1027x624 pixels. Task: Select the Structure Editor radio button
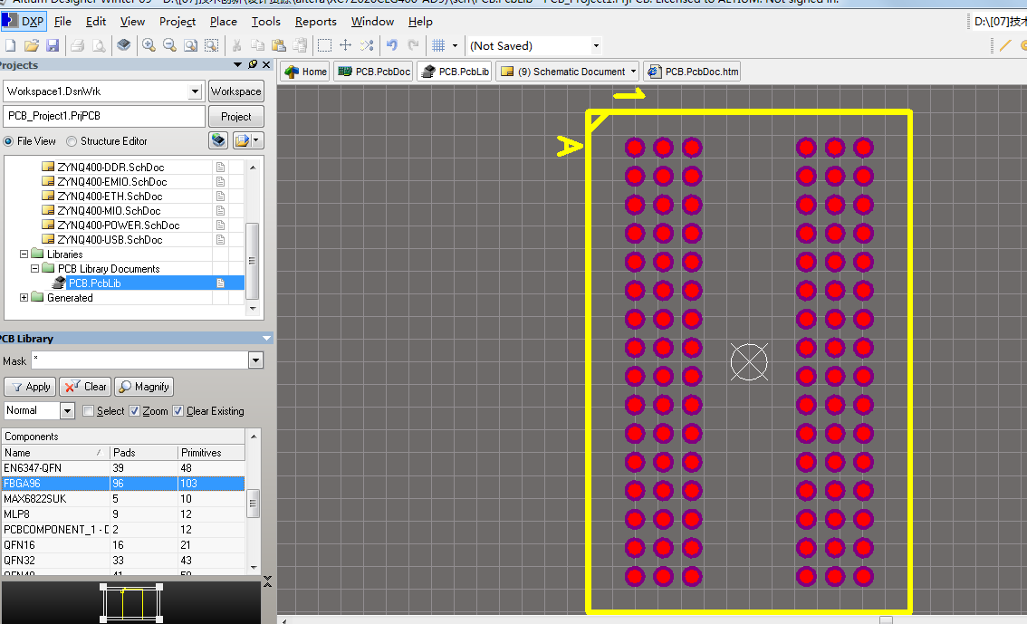pyautogui.click(x=72, y=141)
